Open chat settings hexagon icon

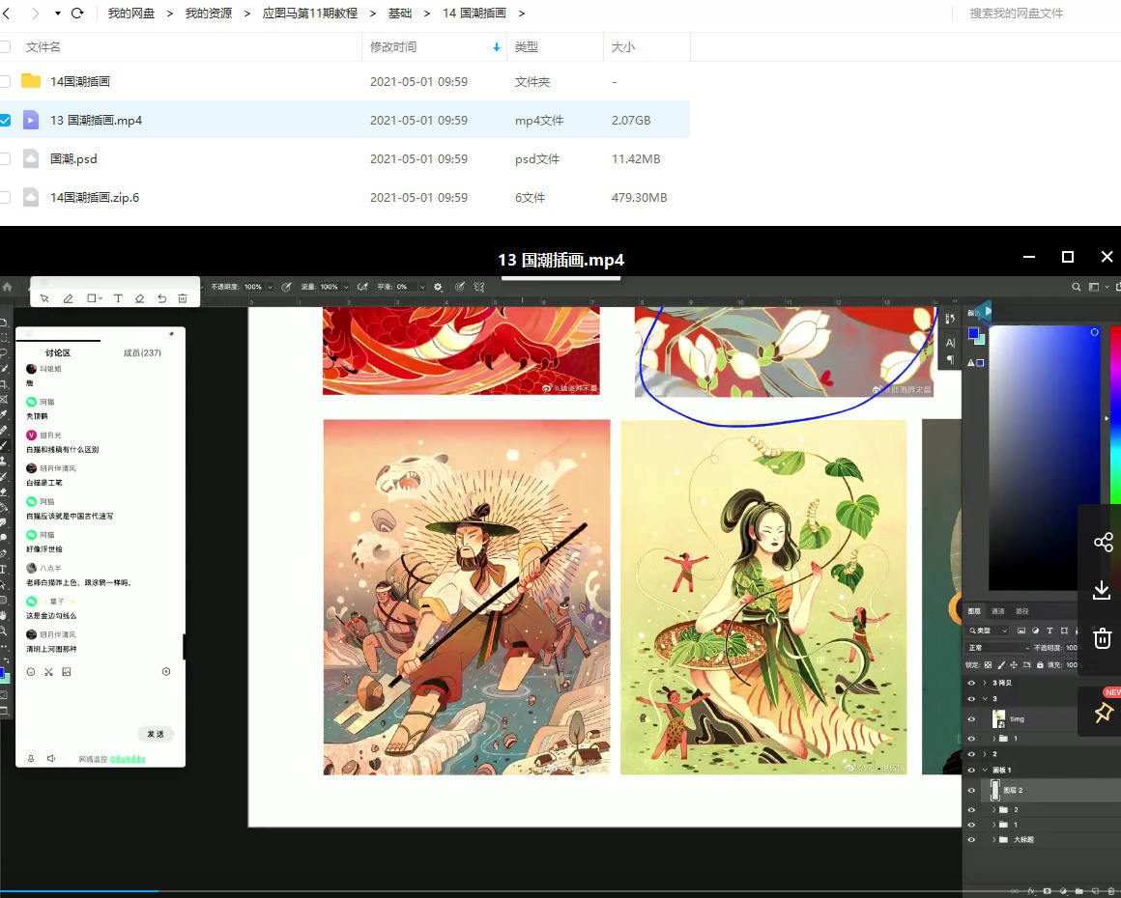(166, 671)
